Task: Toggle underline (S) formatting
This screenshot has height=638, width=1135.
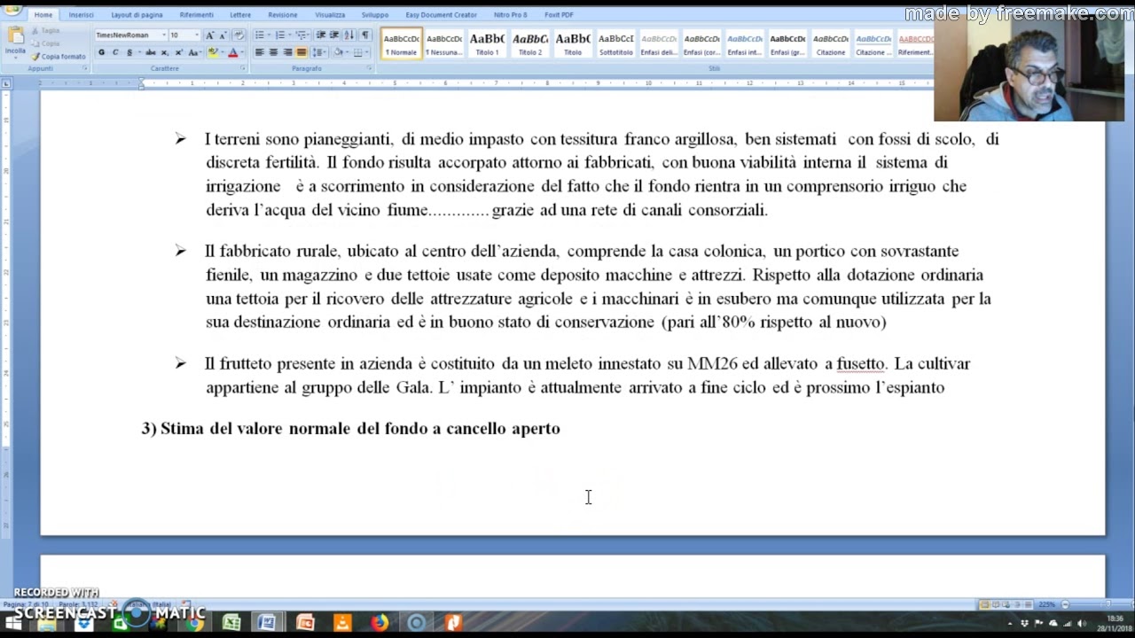Action: 131,53
